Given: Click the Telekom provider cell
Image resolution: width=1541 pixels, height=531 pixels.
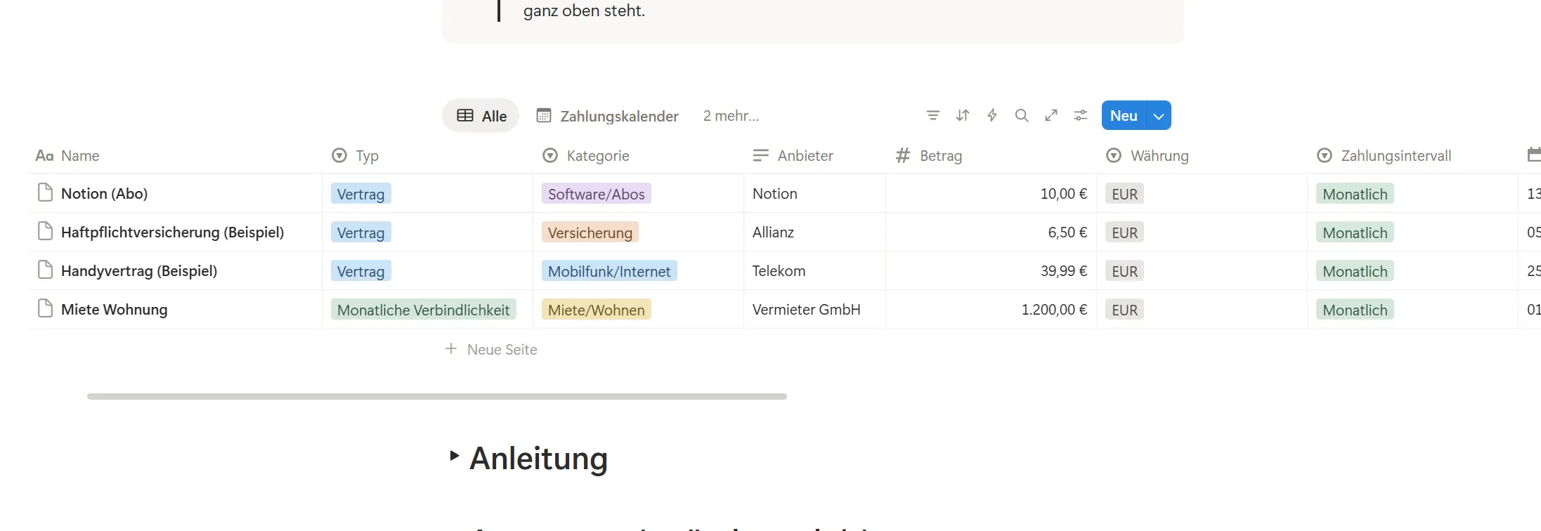Looking at the screenshot, I should click(x=814, y=270).
